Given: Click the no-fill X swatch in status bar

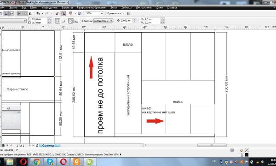Looking at the screenshot, I should [247, 150].
